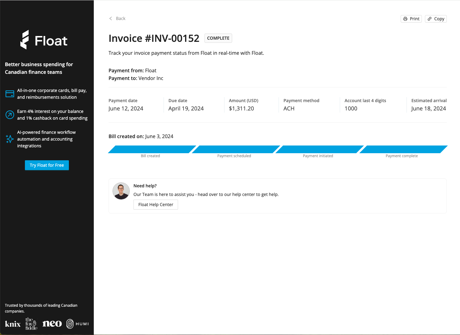
Task: Click the link icon on Copy button
Action: (x=430, y=19)
